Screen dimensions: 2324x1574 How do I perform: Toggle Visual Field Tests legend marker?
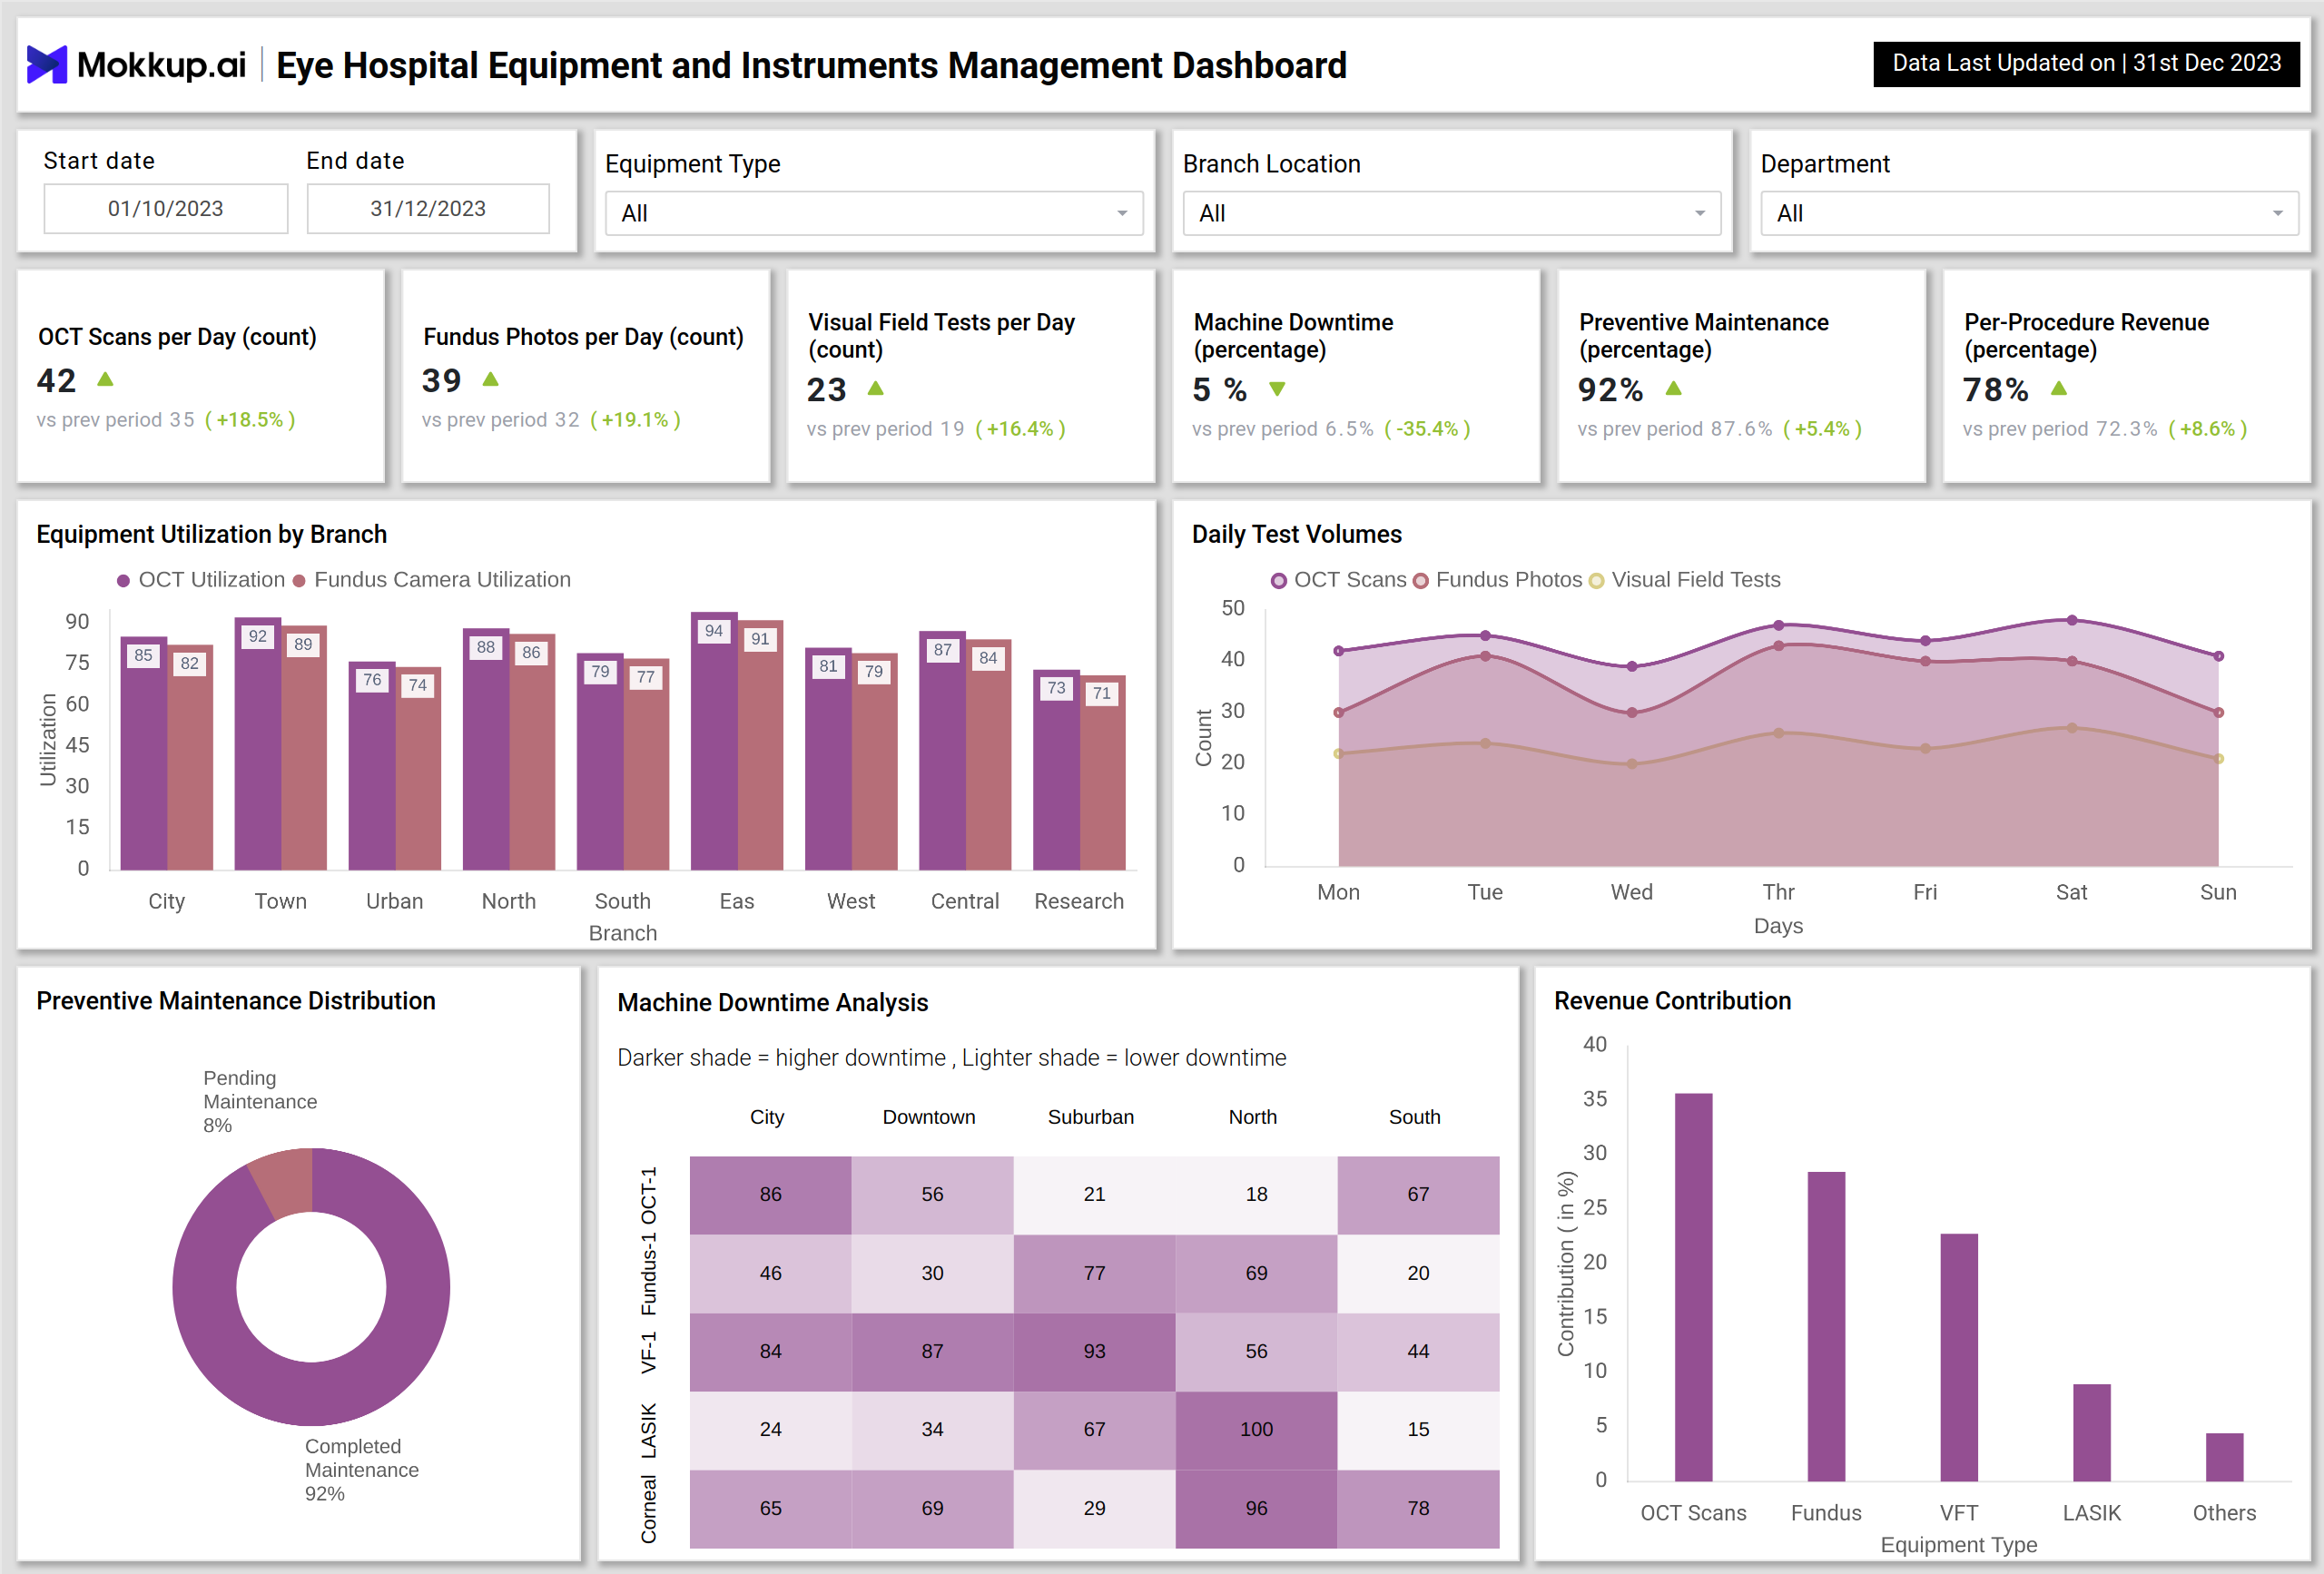click(x=1596, y=581)
